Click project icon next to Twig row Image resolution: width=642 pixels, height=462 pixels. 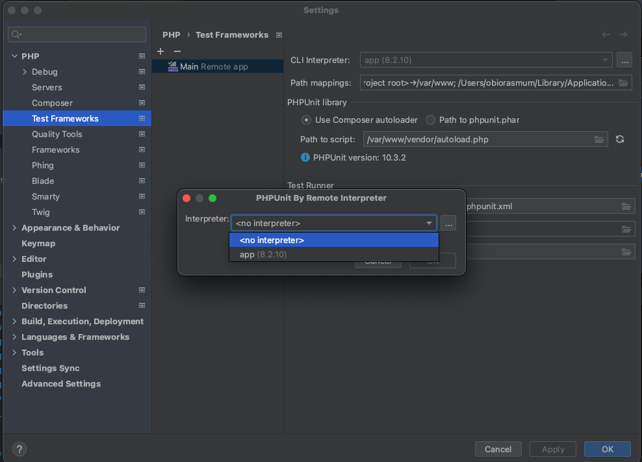[142, 212]
